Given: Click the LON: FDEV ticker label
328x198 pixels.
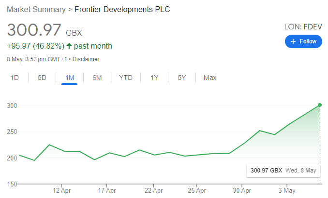Looking at the screenshot, I should click(303, 27).
